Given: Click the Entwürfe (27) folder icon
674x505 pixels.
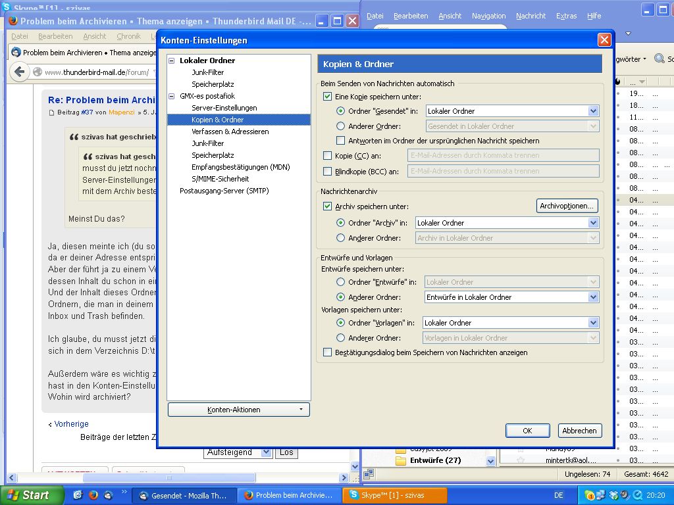Looking at the screenshot, I should click(x=401, y=461).
